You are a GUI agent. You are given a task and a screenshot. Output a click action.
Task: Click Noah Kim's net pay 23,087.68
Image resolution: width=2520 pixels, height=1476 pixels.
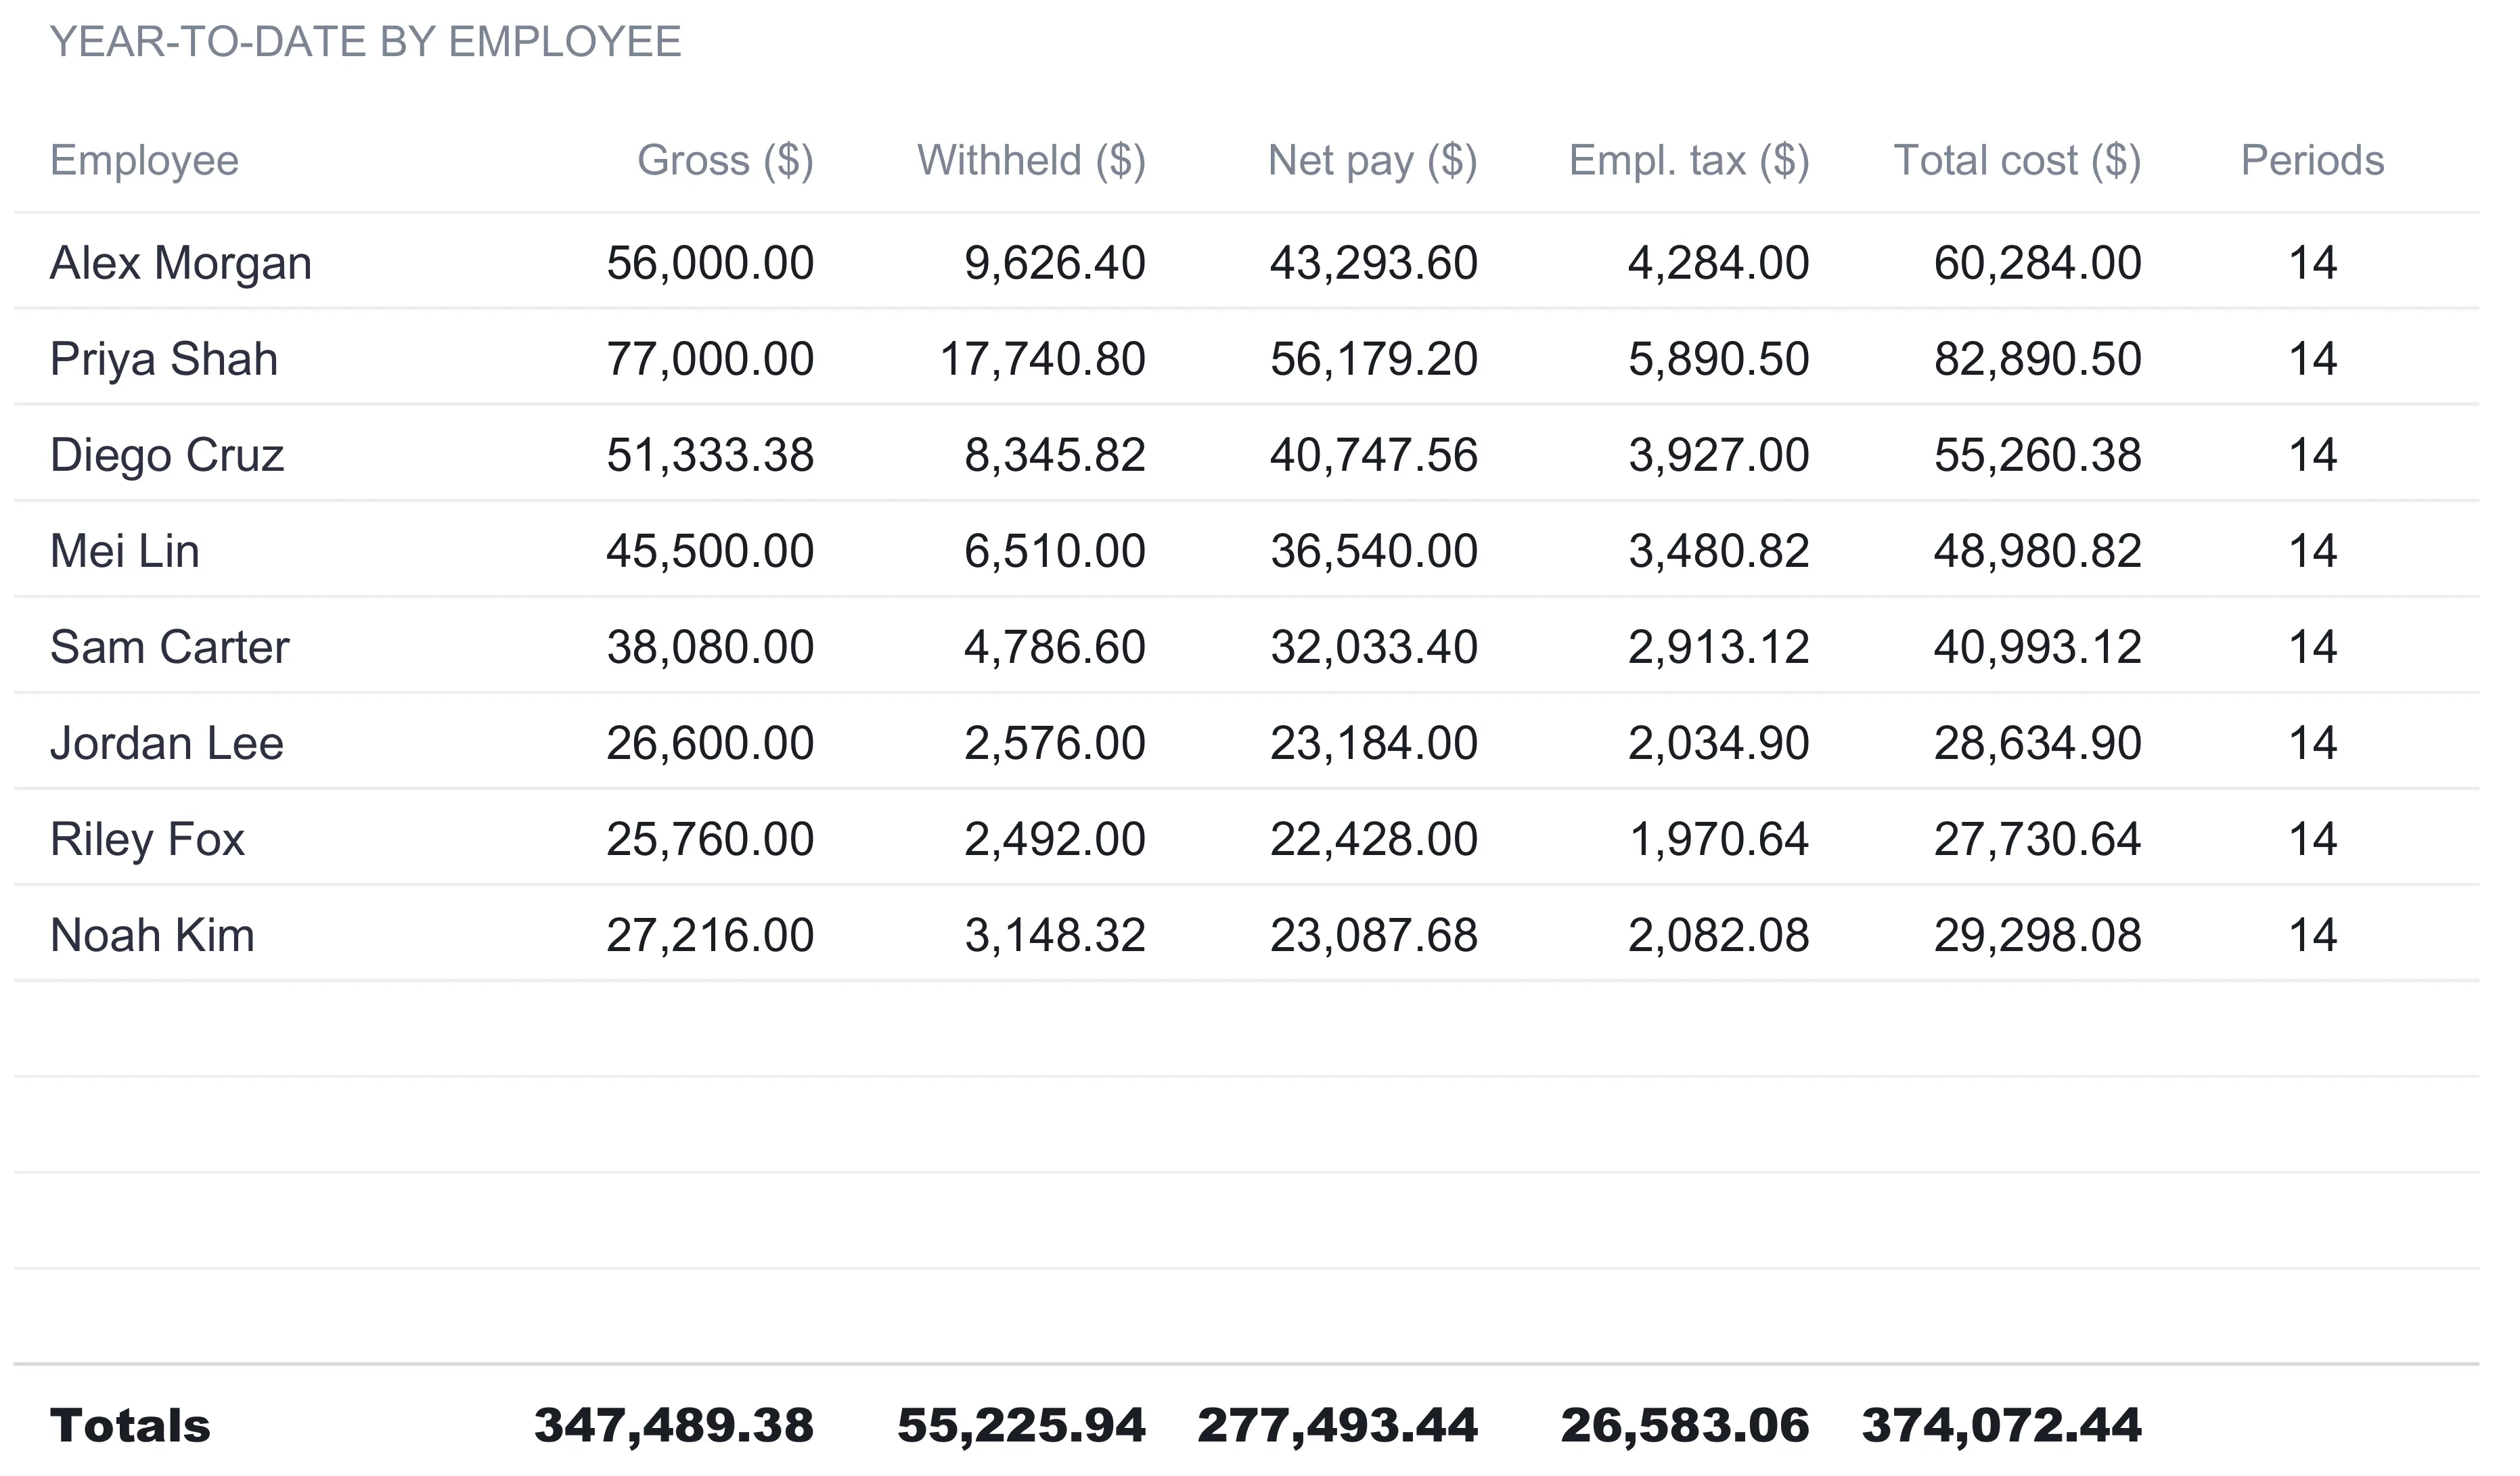coord(1375,936)
